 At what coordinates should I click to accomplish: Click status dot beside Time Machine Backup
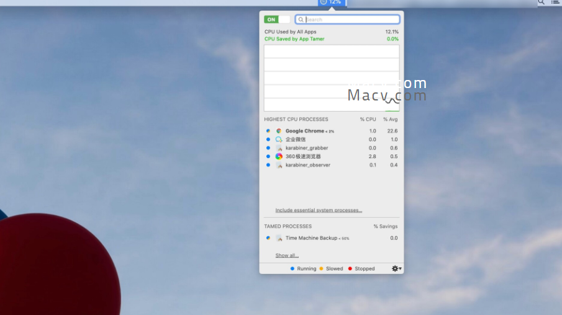click(268, 238)
